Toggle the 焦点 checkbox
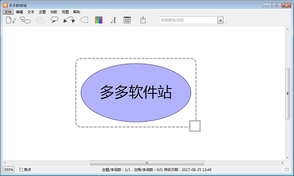The width and height of the screenshot is (294, 176). coord(21,170)
